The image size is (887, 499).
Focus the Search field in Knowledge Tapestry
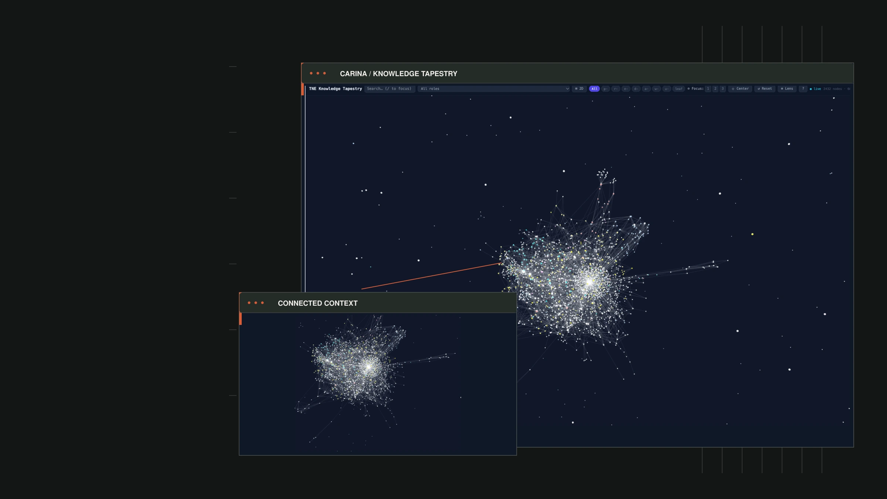(x=390, y=89)
